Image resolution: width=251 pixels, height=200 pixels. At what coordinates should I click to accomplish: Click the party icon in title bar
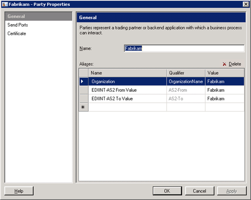coord(5,4)
